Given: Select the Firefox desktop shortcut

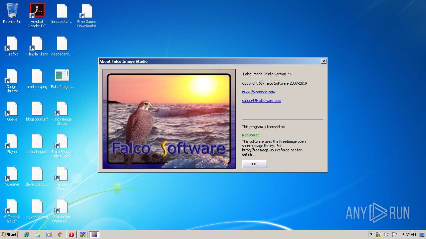Looking at the screenshot, I should click(x=12, y=46).
